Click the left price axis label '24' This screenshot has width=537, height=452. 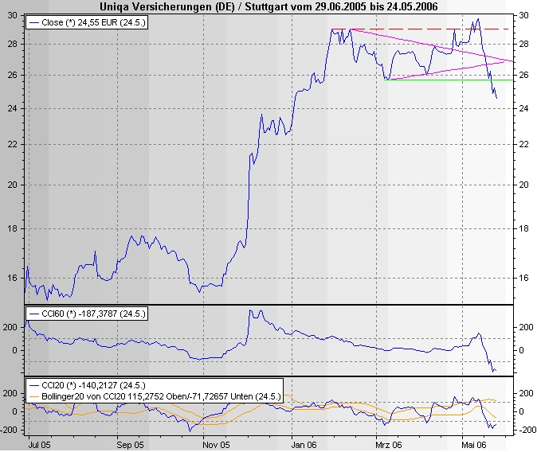click(x=12, y=108)
